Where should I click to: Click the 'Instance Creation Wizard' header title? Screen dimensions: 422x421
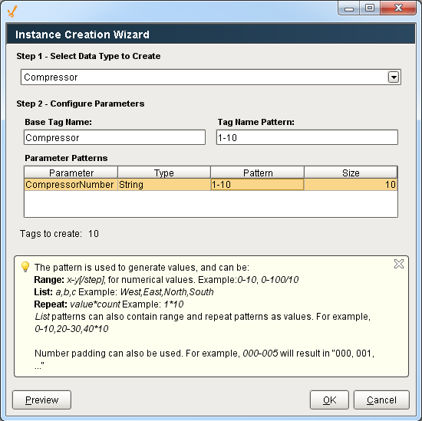[x=82, y=35]
